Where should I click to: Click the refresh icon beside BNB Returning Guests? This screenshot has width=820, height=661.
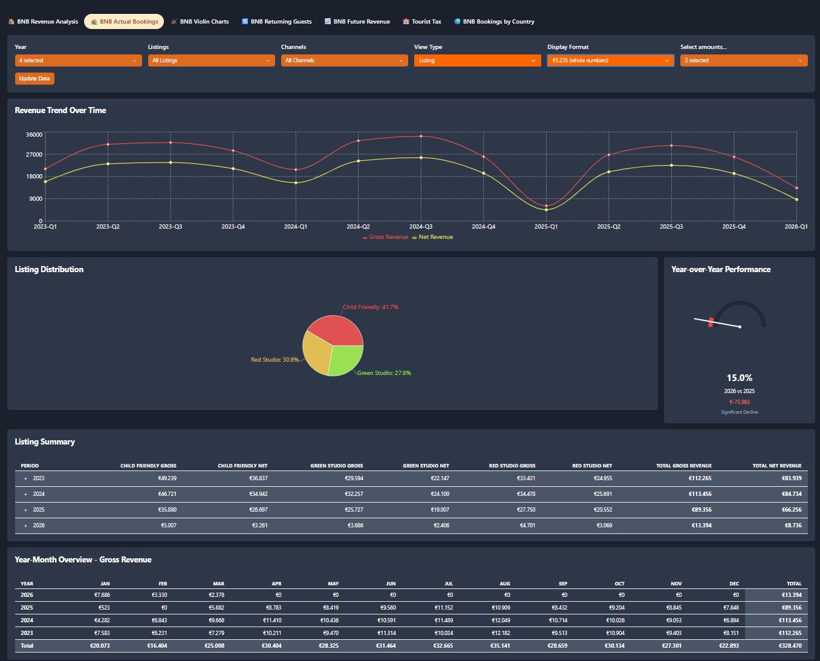coord(245,22)
